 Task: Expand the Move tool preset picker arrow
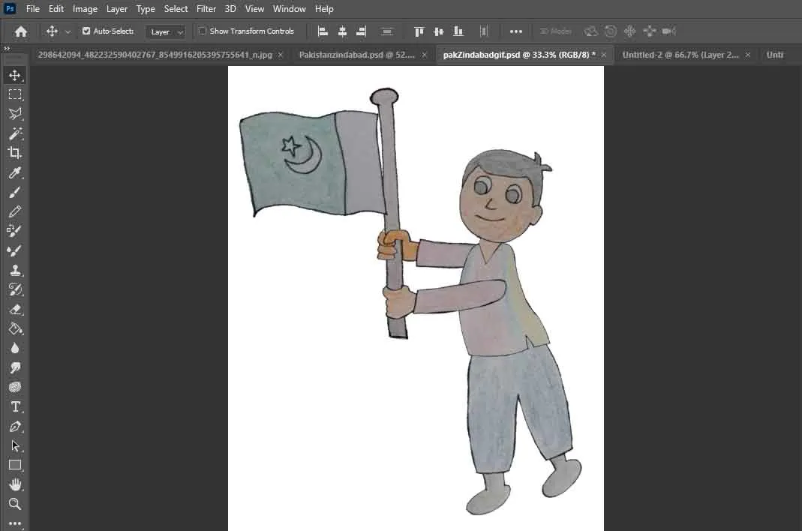pyautogui.click(x=68, y=31)
